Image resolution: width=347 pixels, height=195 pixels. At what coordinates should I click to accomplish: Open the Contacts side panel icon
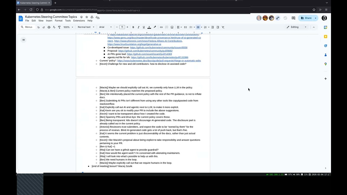coord(326,55)
